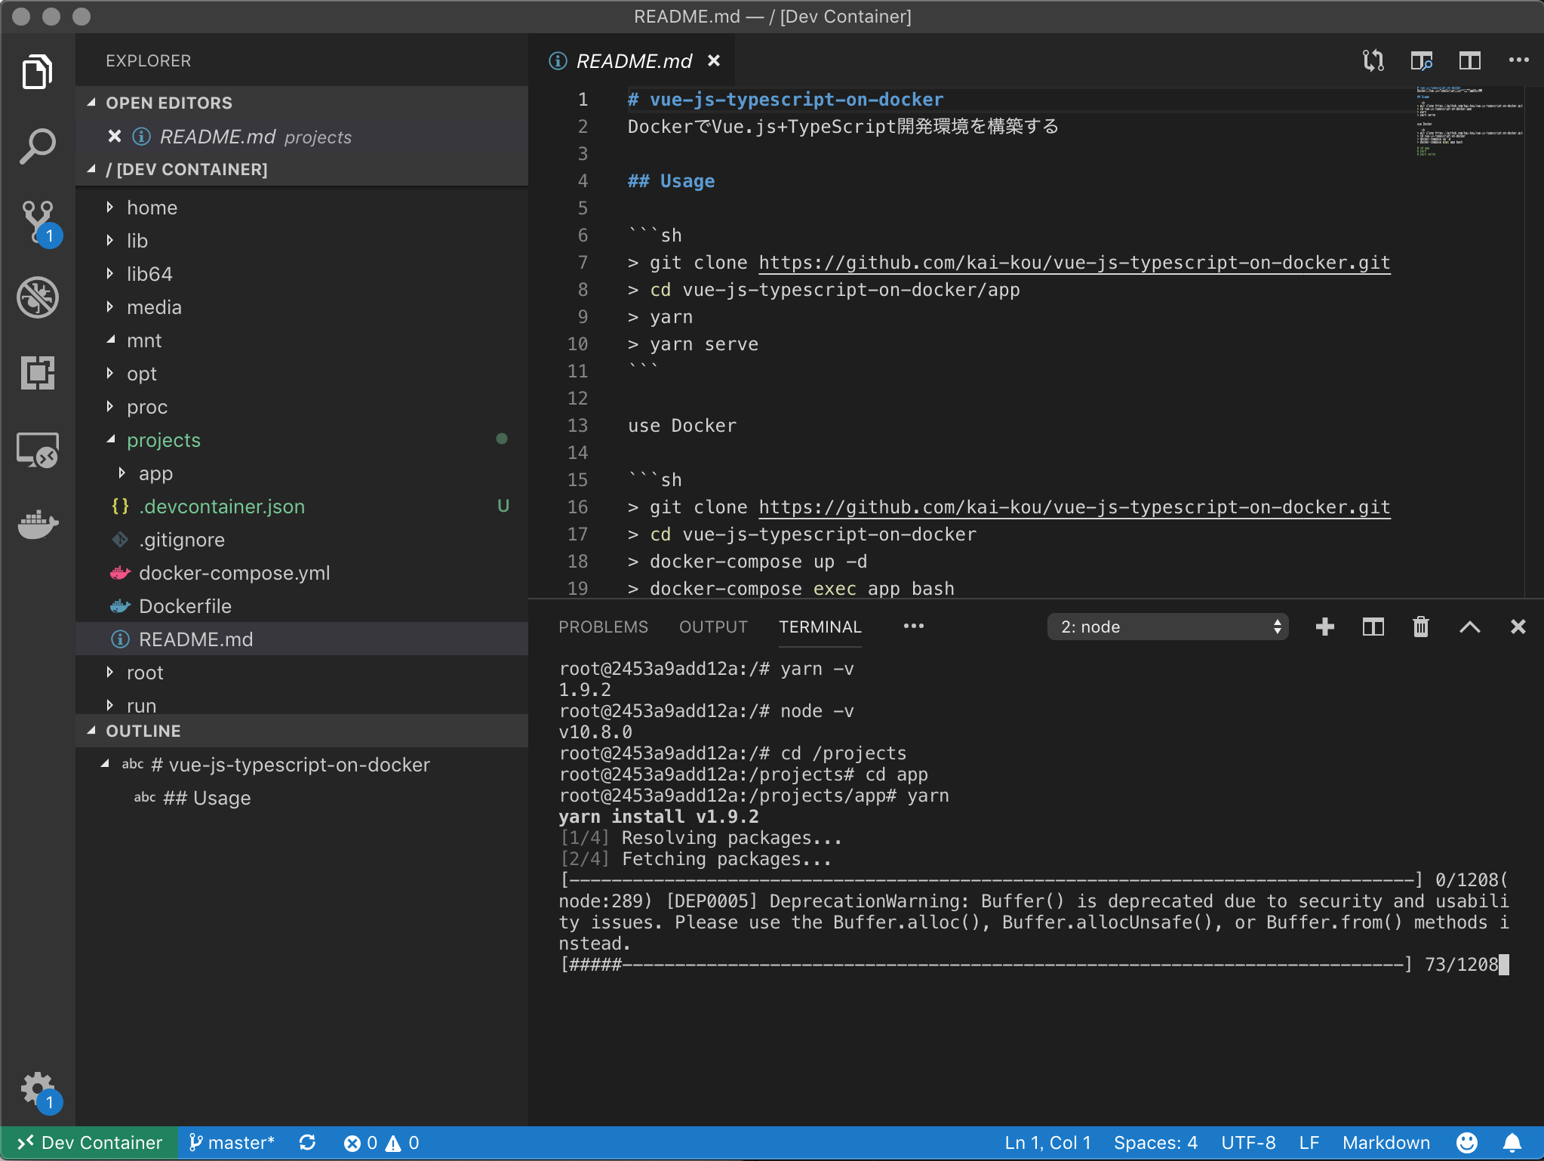Select terminal from '2: node' dropdown
The height and width of the screenshot is (1161, 1544).
pos(1167,627)
